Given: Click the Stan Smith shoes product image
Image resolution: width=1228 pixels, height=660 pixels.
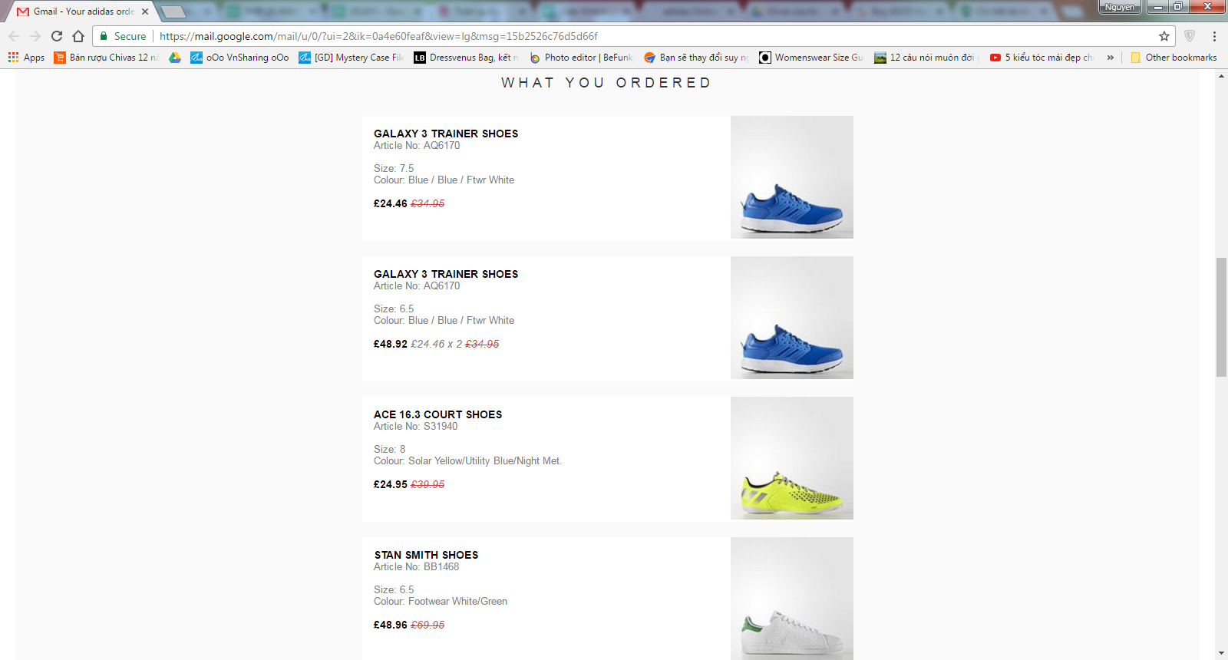Looking at the screenshot, I should click(x=791, y=599).
